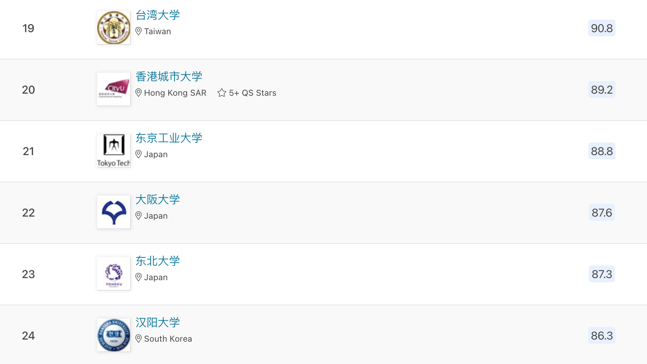647x364 pixels.
Task: Click the 88.8 score badge
Action: coord(602,151)
